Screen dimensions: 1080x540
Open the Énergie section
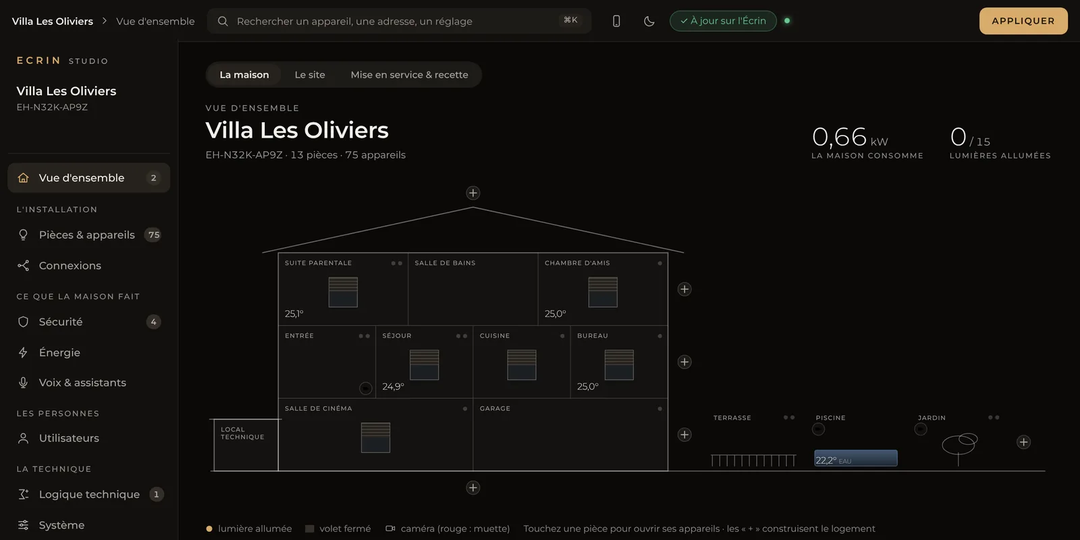[x=88, y=352]
